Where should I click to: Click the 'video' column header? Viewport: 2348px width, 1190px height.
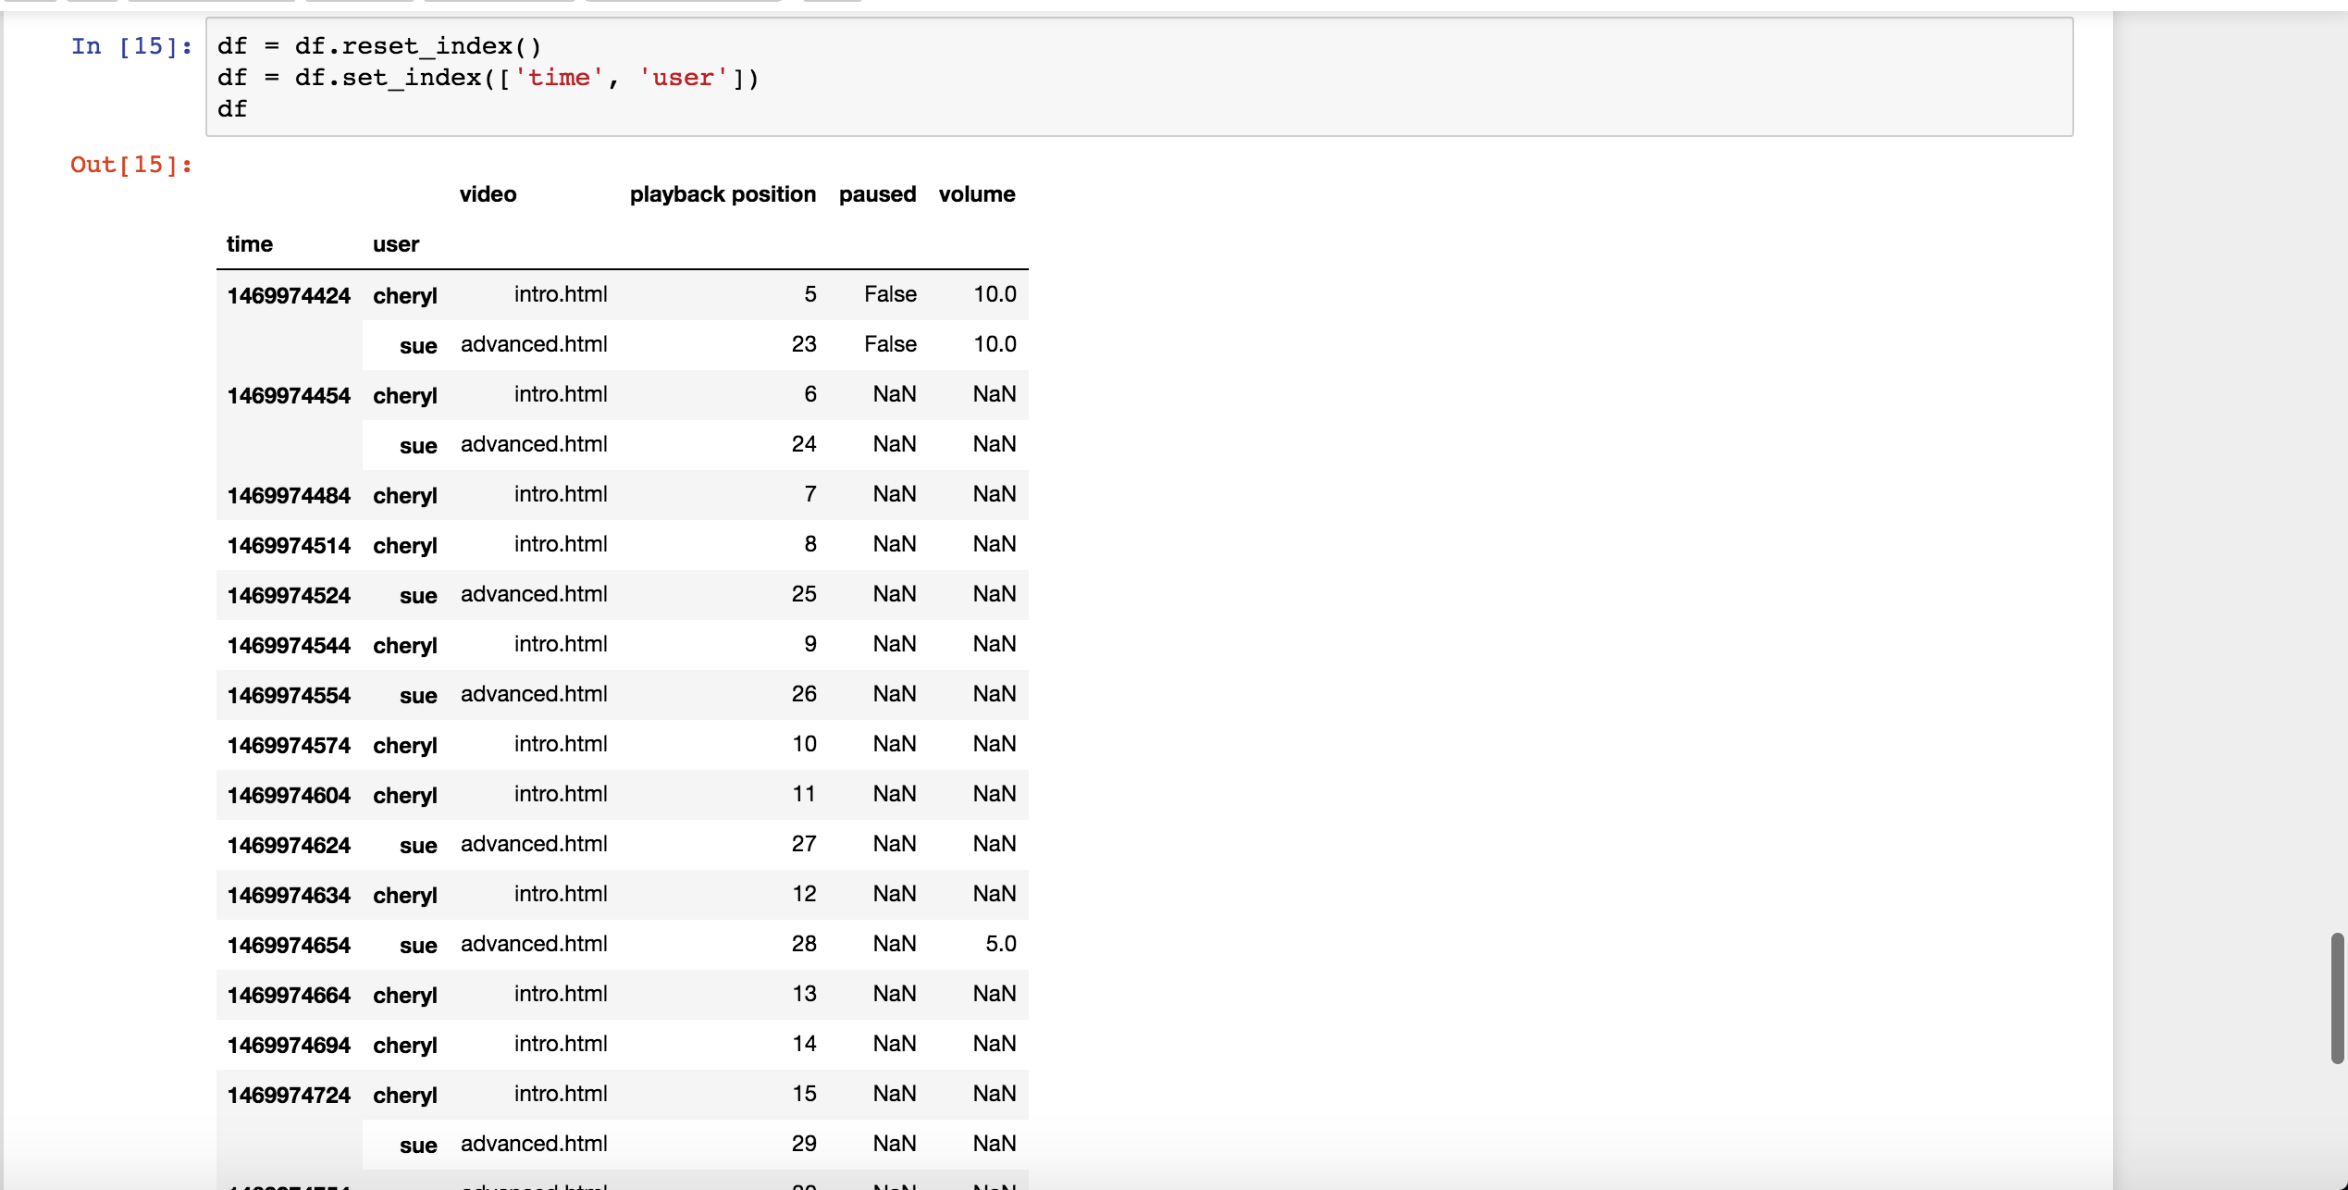(x=488, y=194)
